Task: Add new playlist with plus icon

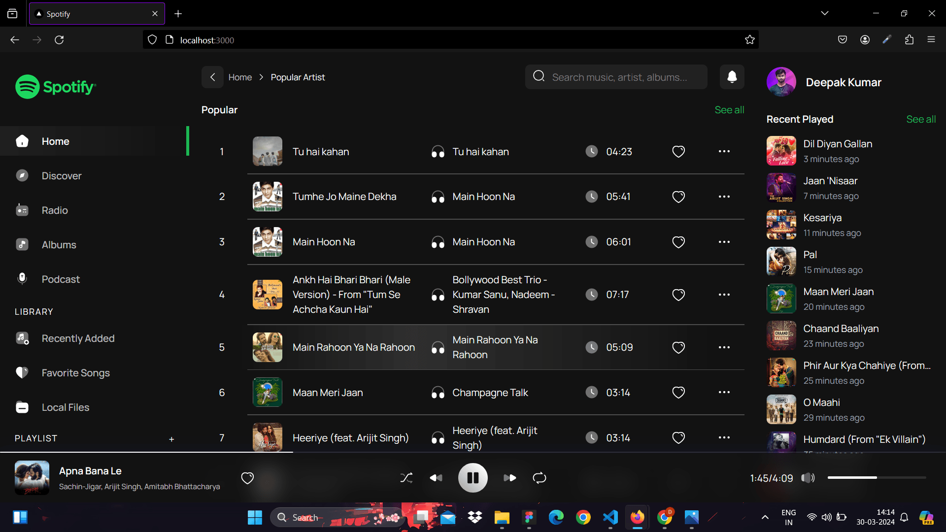Action: [x=171, y=439]
